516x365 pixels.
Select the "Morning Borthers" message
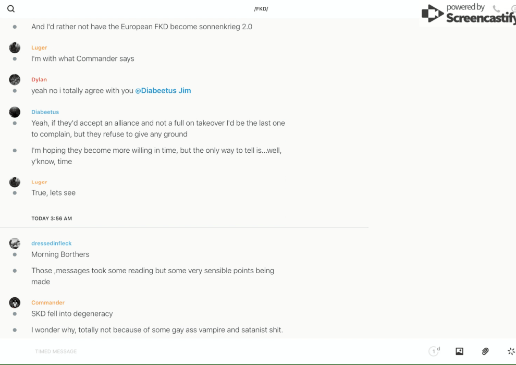click(60, 254)
